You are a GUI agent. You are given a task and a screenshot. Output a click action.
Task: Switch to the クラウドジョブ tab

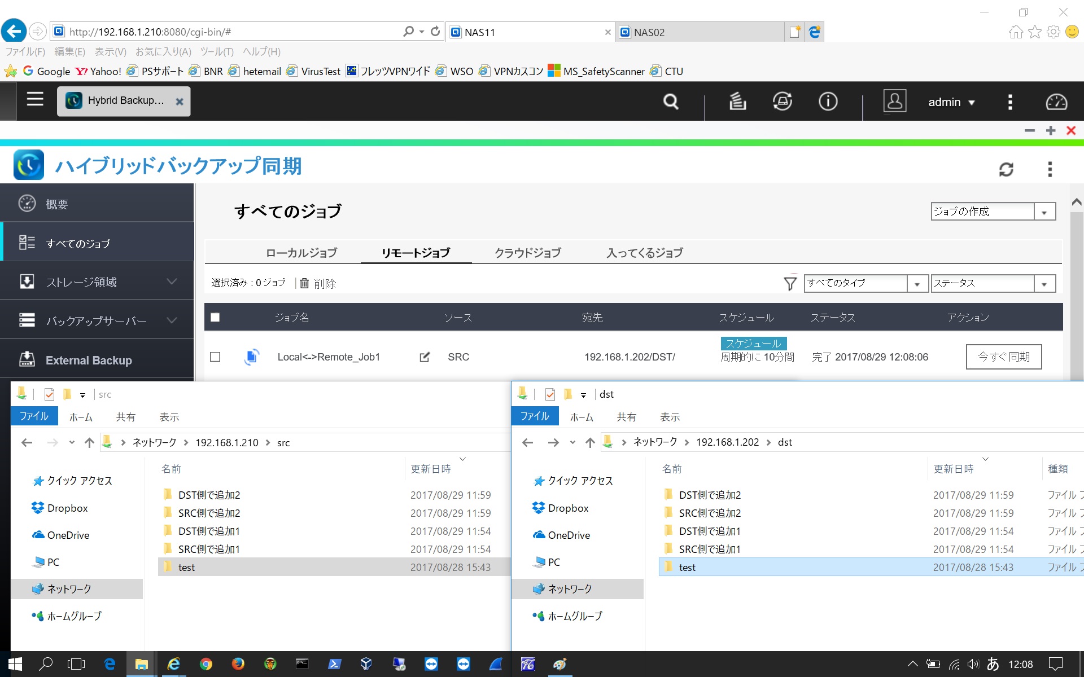tap(528, 253)
